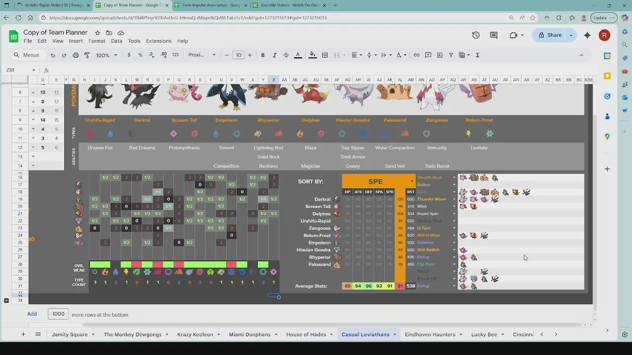The height and width of the screenshot is (355, 632).
Task: Expand the Thunder Wave move dropdown
Action: point(454,199)
